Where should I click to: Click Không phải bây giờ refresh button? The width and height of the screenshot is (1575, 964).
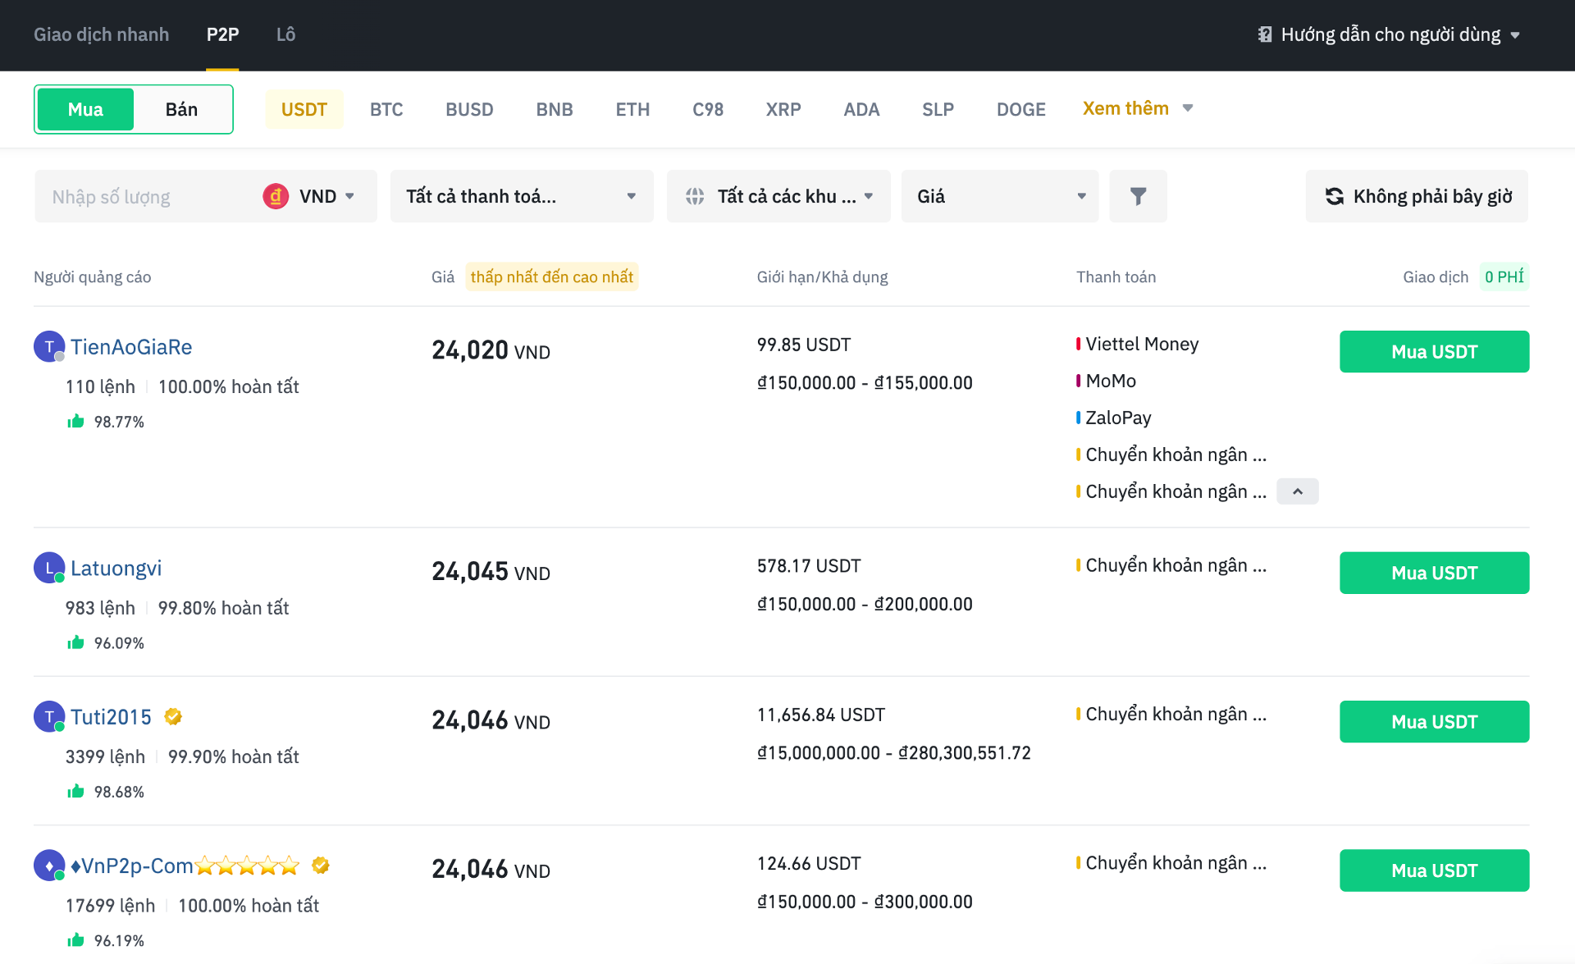1417,196
